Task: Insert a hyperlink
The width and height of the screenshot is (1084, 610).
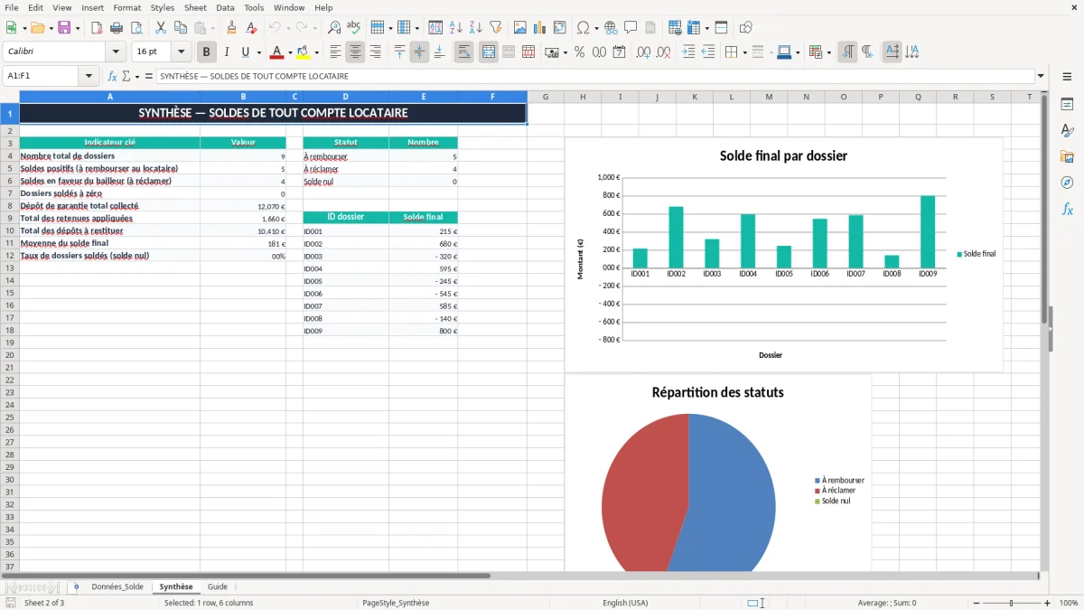Action: (x=611, y=28)
